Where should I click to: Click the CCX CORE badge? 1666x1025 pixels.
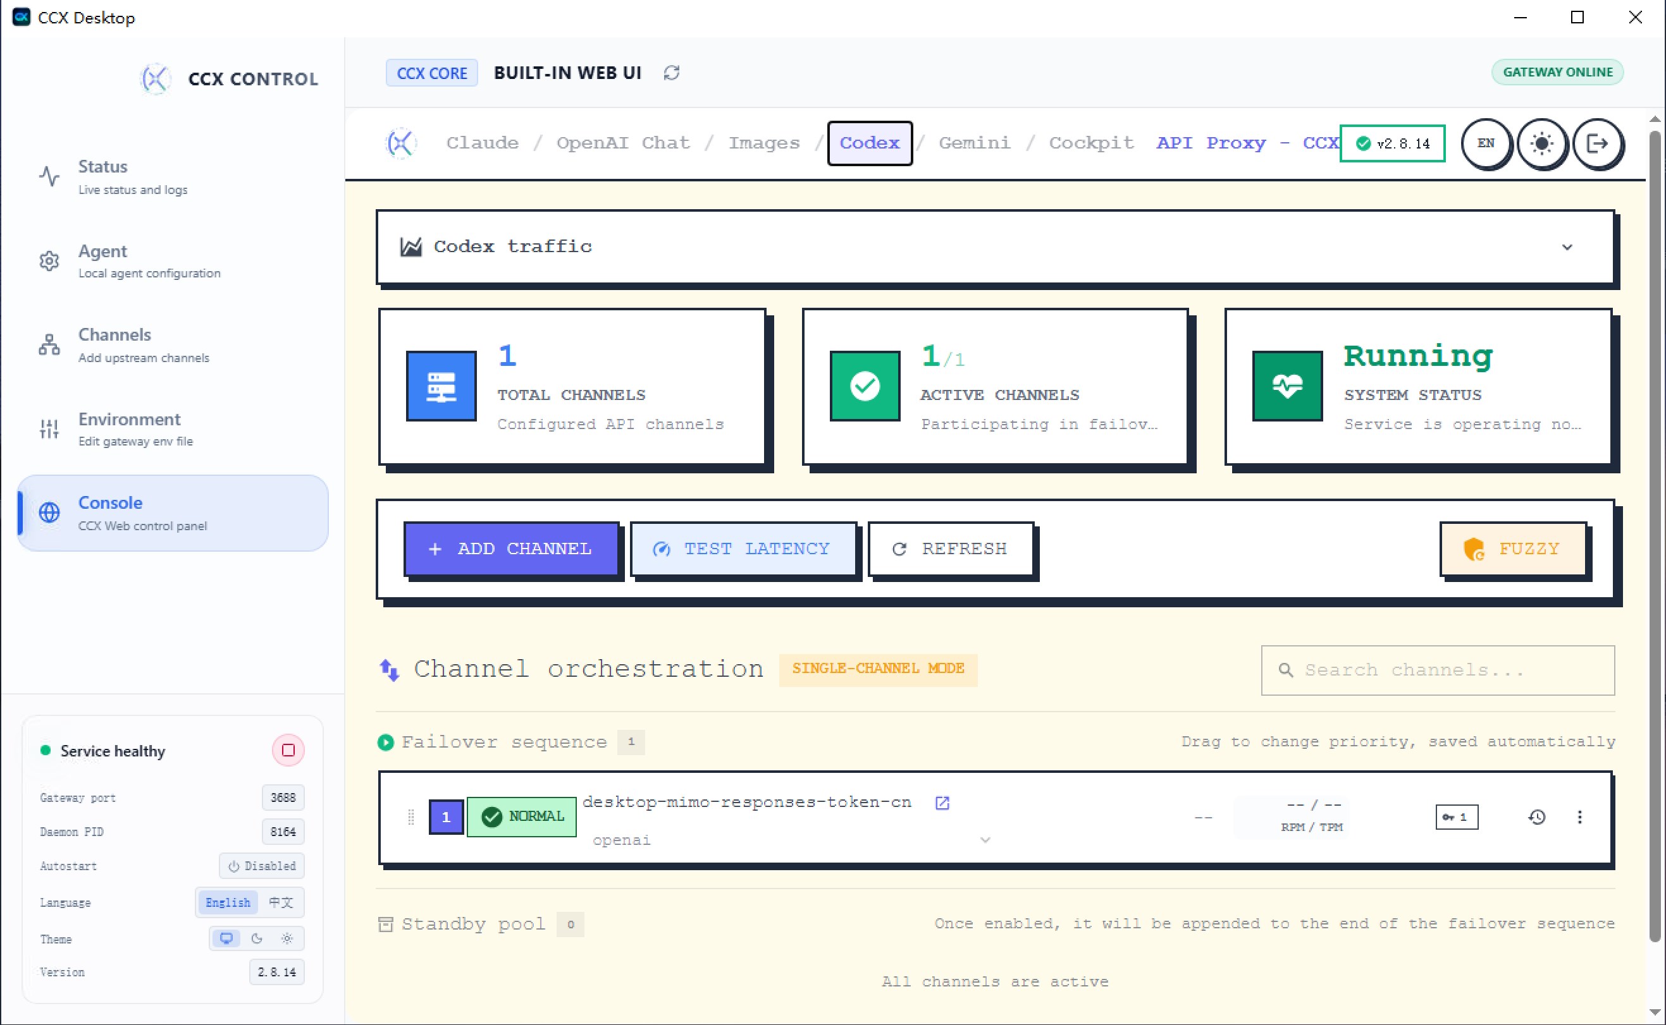pos(432,73)
